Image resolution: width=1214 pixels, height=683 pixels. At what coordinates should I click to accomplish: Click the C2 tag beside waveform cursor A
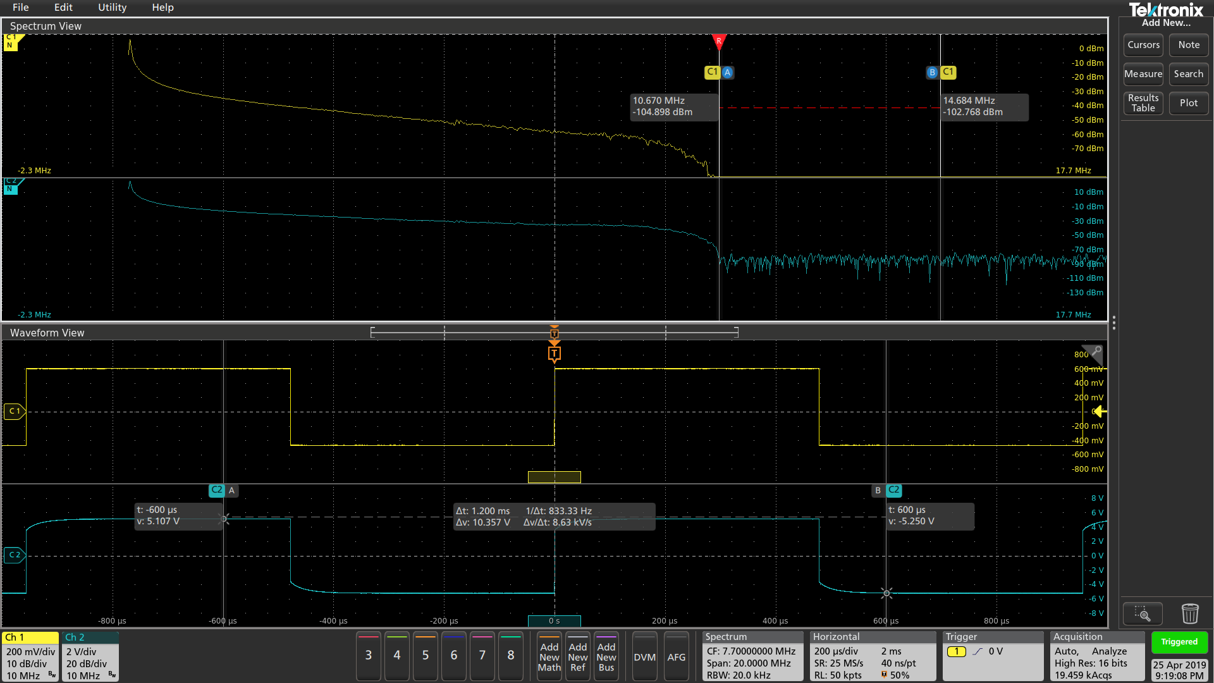click(x=217, y=490)
